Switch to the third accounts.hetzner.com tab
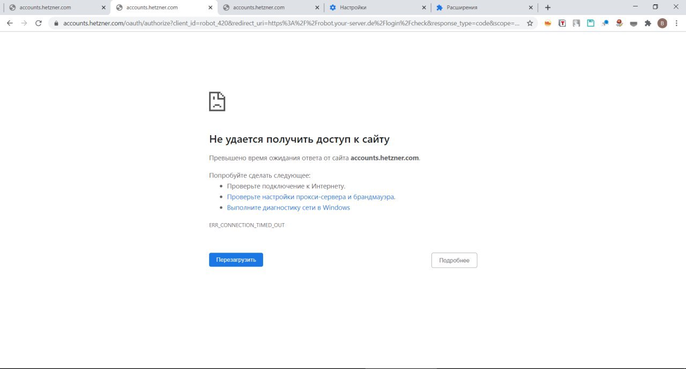The image size is (686, 369). (271, 8)
